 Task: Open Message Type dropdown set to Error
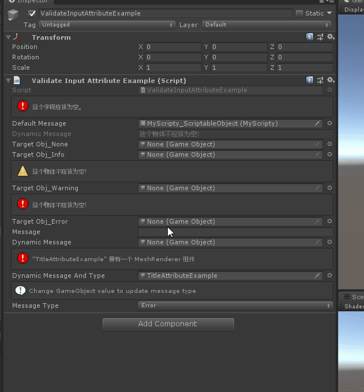235,306
